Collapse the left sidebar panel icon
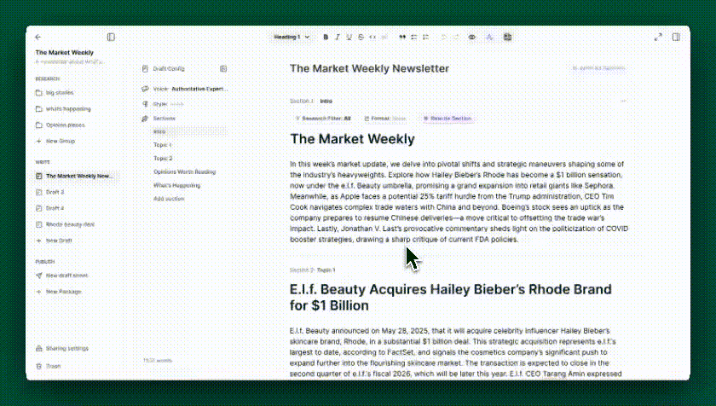The height and width of the screenshot is (406, 716). 111,37
